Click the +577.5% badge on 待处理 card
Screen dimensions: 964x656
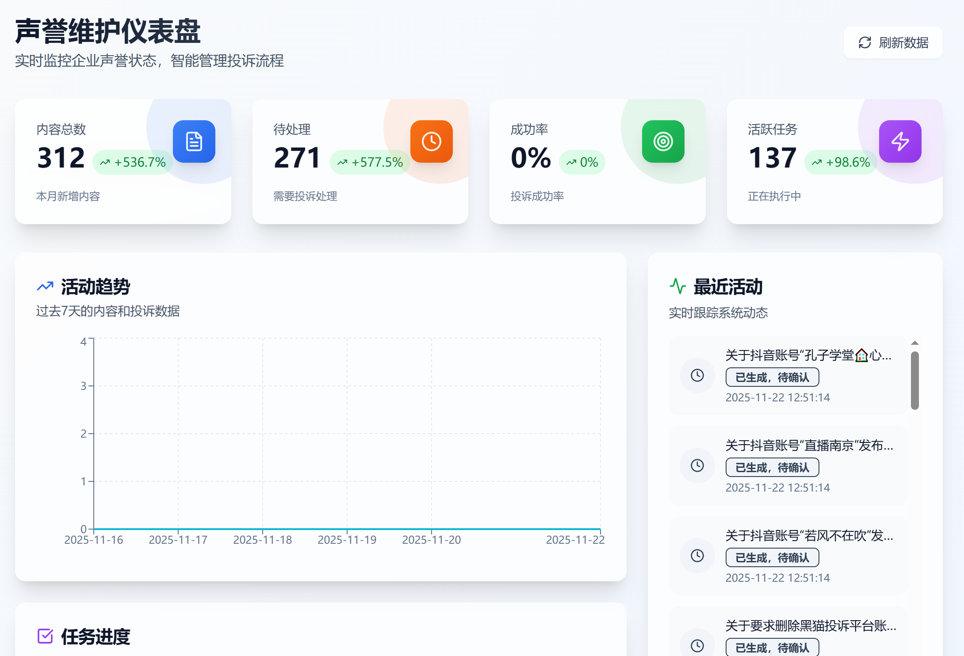tap(370, 162)
